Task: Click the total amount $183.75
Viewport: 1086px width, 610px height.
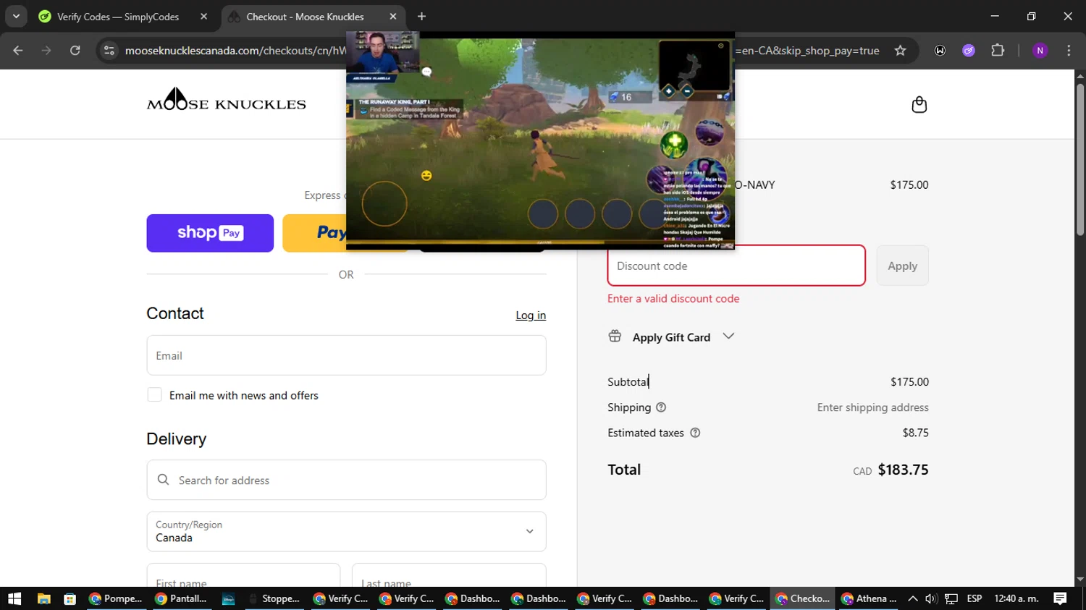Action: 903,470
